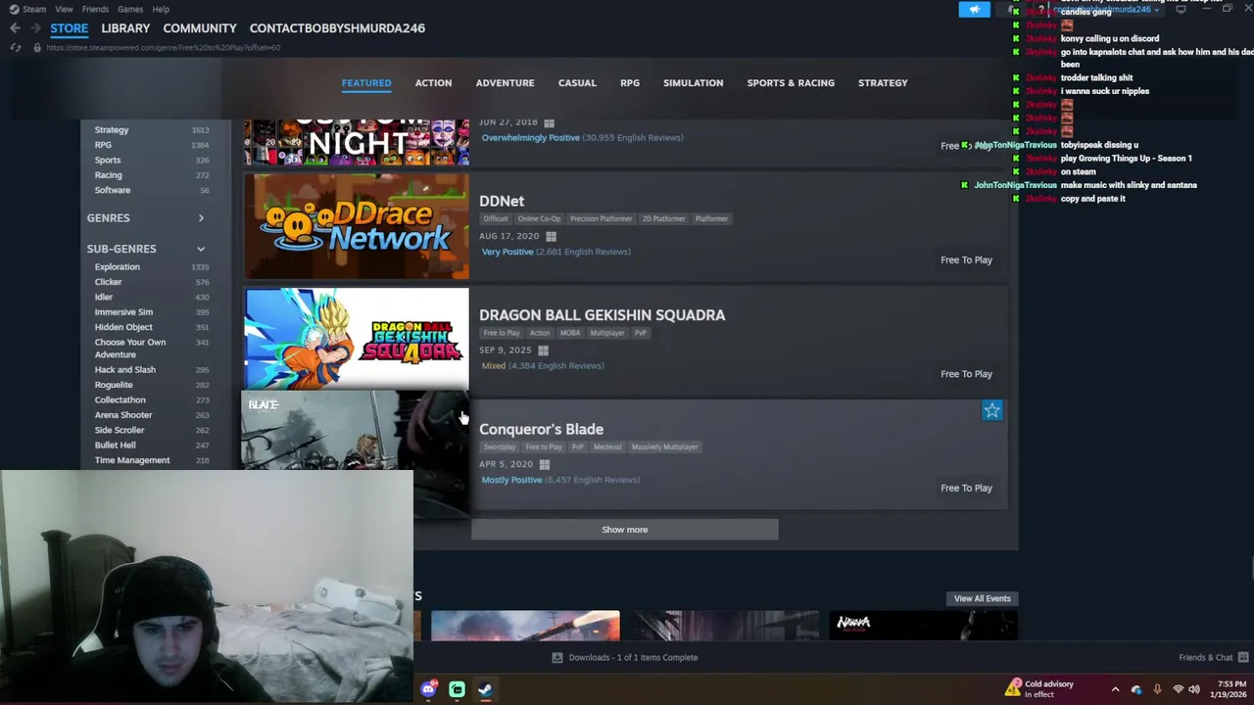
Task: Filter by Hidden Object sub-genre
Action: click(x=123, y=327)
